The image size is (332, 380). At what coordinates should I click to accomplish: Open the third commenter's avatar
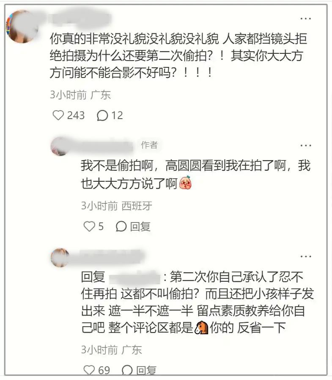60,258
